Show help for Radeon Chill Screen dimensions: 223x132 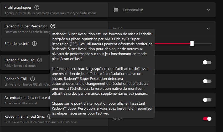33,79
